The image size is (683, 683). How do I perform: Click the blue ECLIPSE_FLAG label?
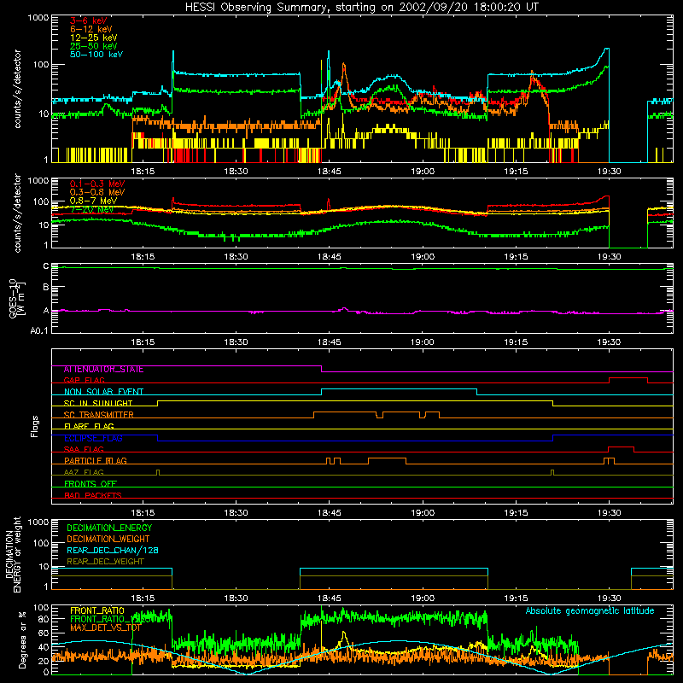(x=93, y=438)
